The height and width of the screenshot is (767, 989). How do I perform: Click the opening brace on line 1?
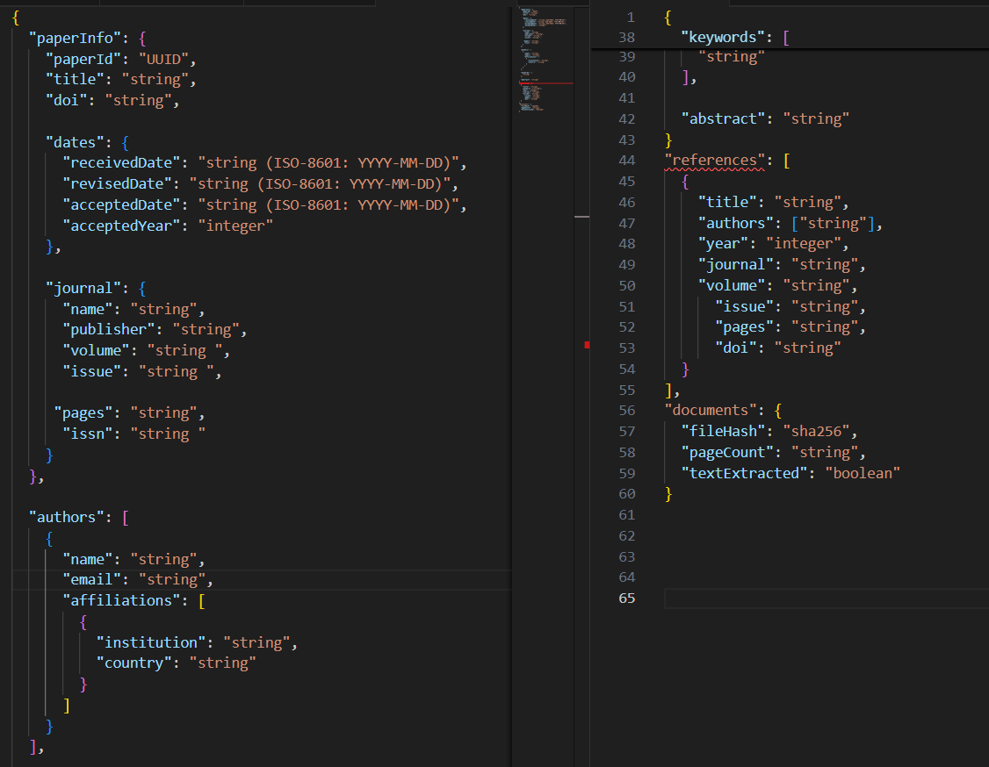coord(668,18)
